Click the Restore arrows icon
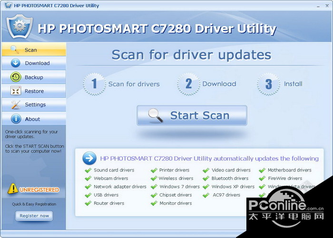 [16, 91]
